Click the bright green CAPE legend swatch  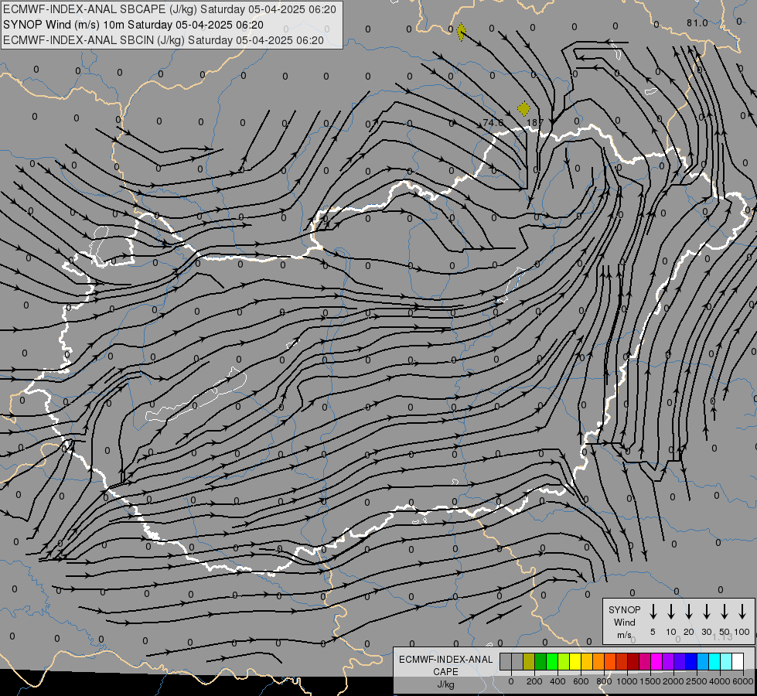(x=552, y=661)
